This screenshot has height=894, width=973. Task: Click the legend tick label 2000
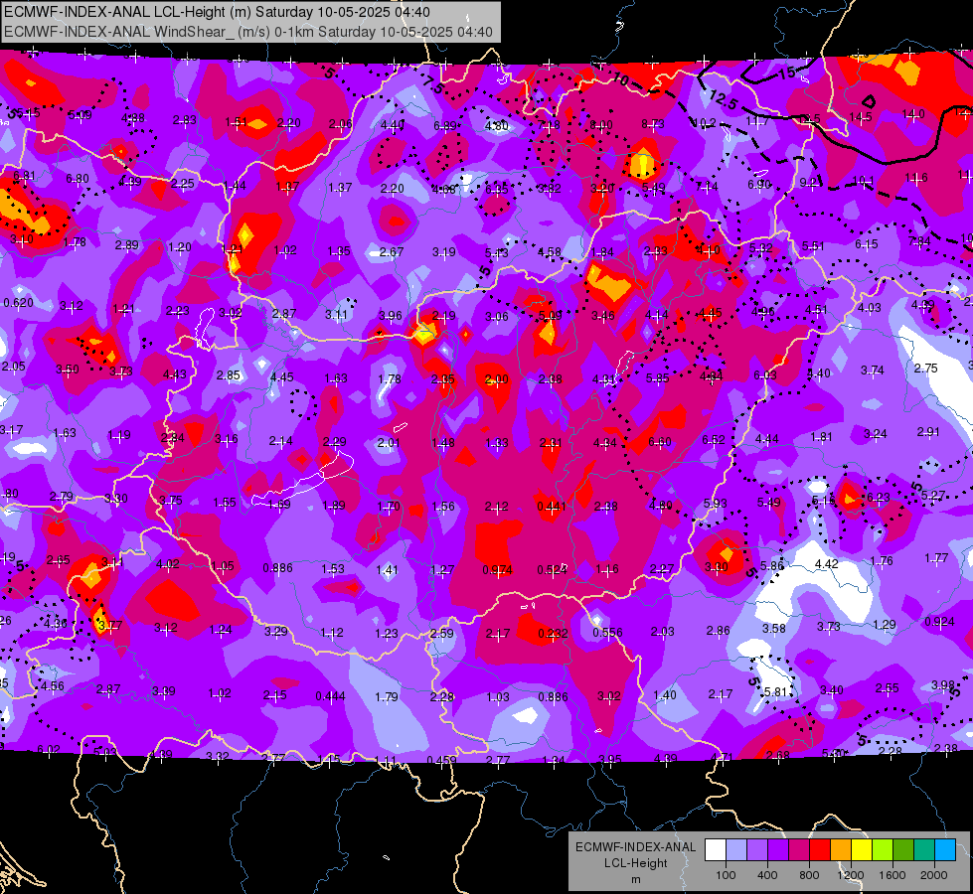click(x=934, y=875)
